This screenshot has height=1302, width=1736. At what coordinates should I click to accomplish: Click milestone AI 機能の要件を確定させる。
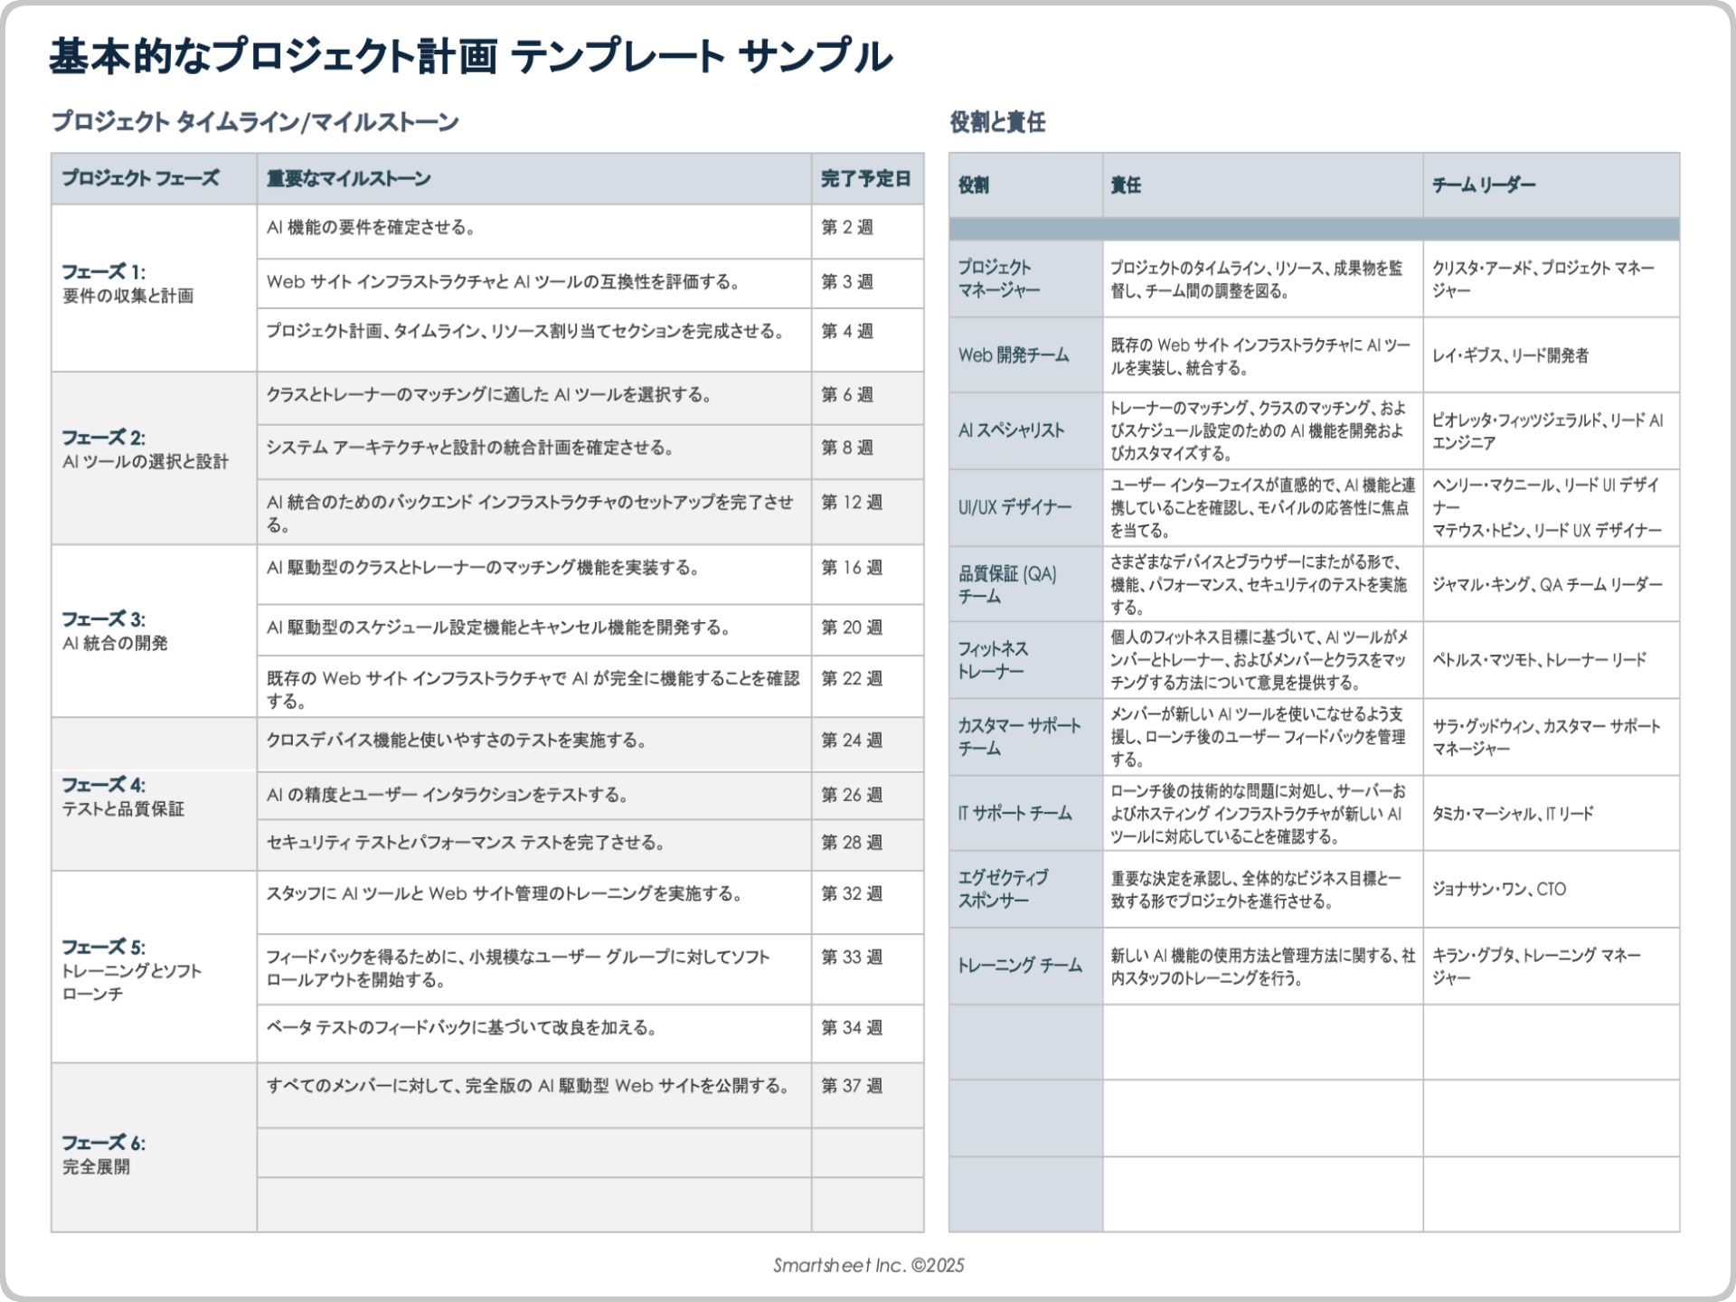(533, 231)
